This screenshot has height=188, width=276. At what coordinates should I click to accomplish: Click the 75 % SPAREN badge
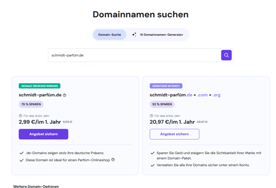[x=31, y=104]
